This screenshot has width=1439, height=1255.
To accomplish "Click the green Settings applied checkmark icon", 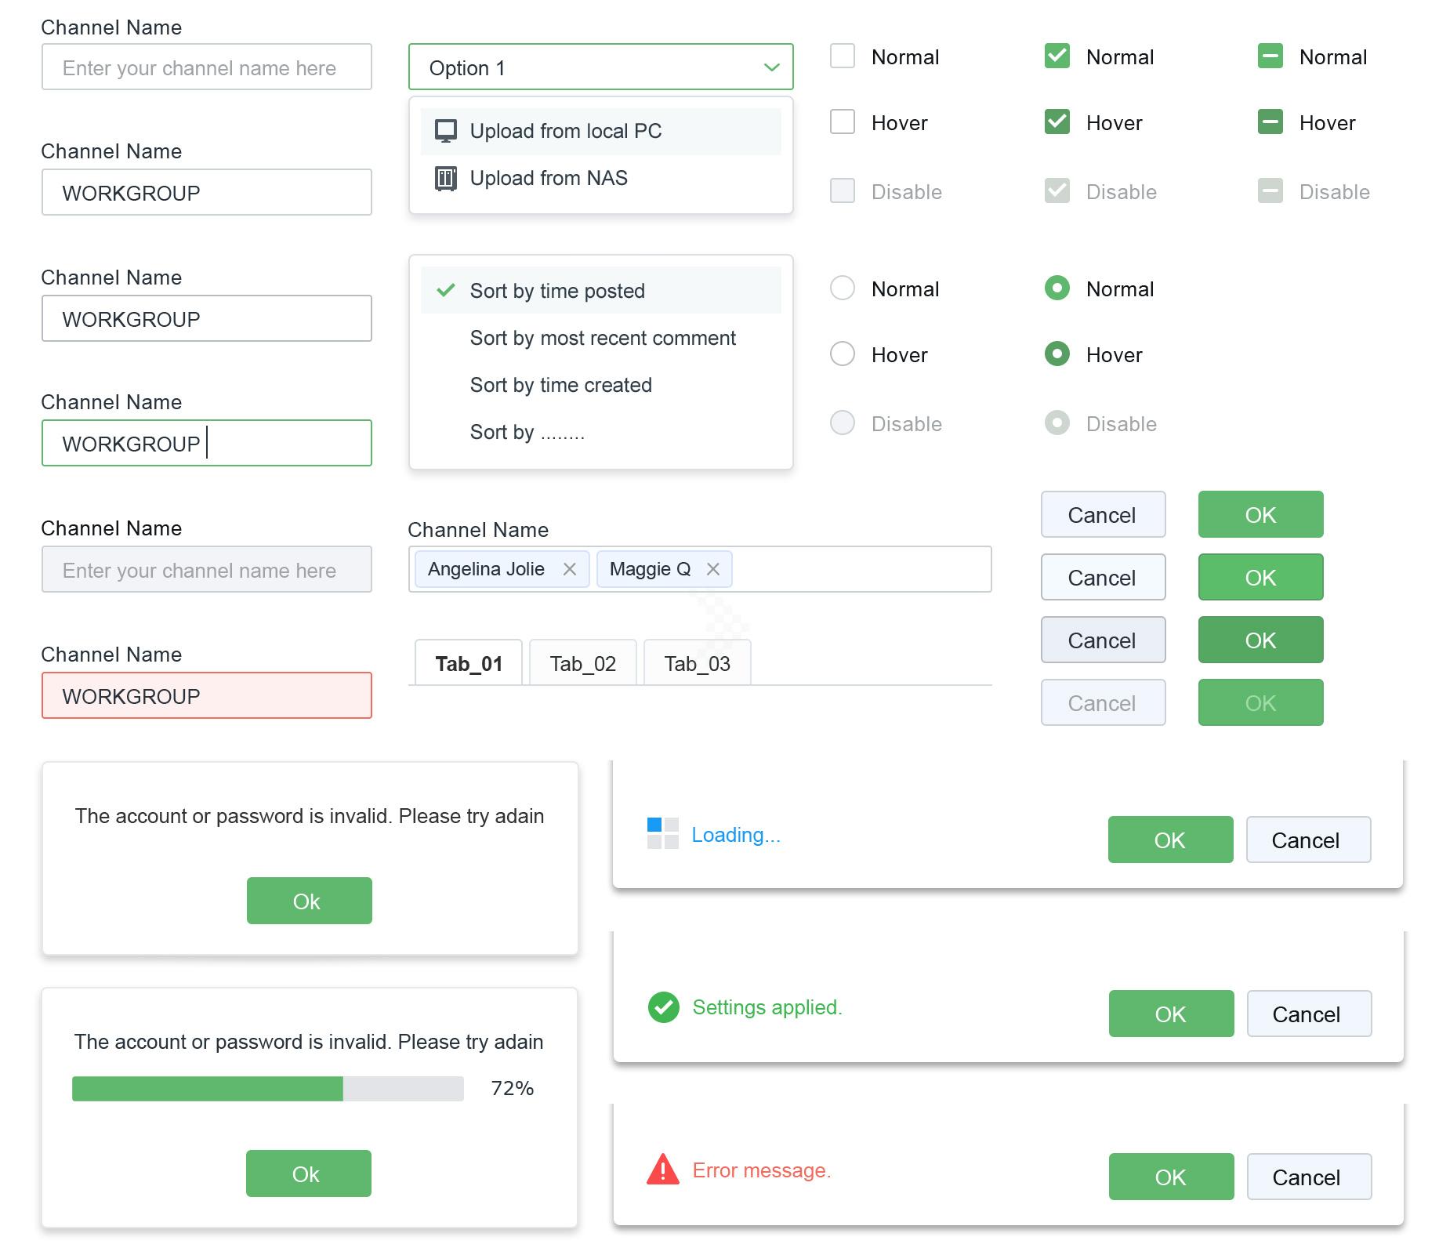I will click(x=662, y=1007).
